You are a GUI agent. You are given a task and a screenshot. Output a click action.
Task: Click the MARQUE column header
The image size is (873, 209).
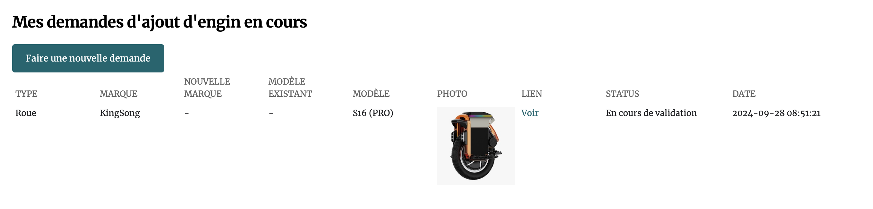click(x=118, y=94)
